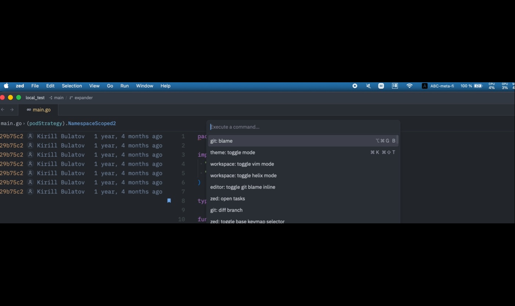Click the blame avatar icon on line 1

[x=31, y=136]
